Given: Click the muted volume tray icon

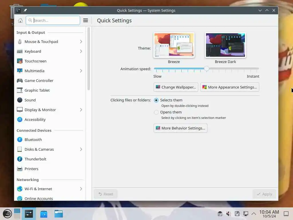Looking at the screenshot, I should tap(228, 214).
